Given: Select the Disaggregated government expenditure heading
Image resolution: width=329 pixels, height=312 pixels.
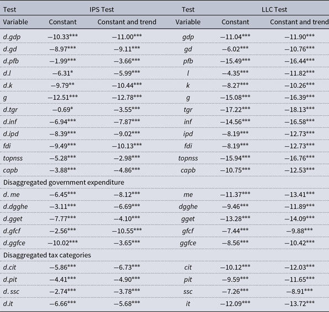Looking at the screenshot, I should pyautogui.click(x=63, y=182).
